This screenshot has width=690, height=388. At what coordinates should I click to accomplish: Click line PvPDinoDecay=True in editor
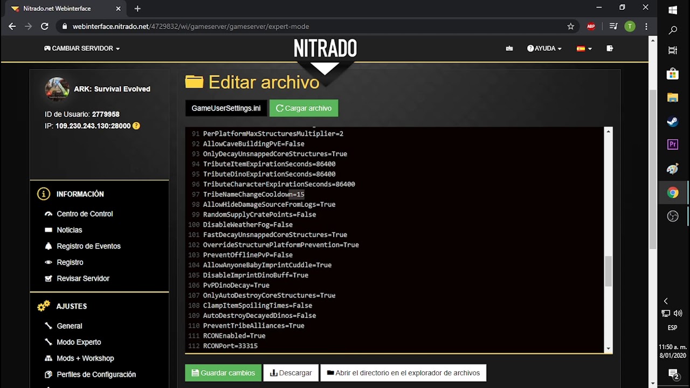click(x=236, y=285)
